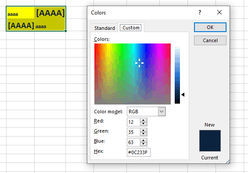
Task: Click the help question mark icon
Action: point(200,12)
